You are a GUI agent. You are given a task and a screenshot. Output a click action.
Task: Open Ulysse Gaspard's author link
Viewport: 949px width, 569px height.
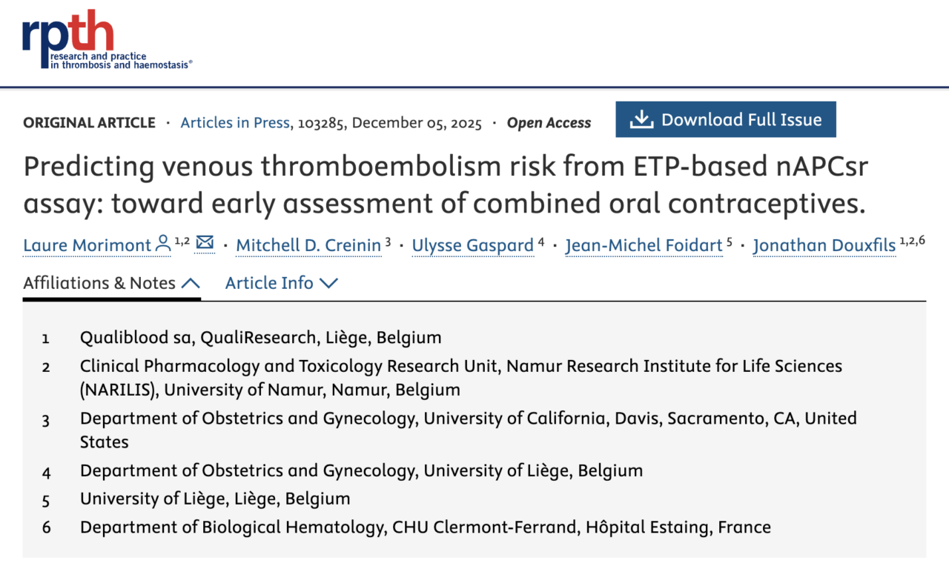pyautogui.click(x=472, y=245)
